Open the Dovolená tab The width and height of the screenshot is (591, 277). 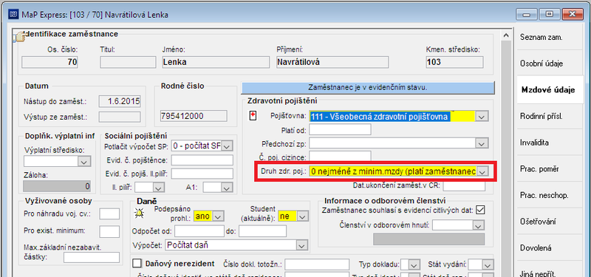[550, 248]
